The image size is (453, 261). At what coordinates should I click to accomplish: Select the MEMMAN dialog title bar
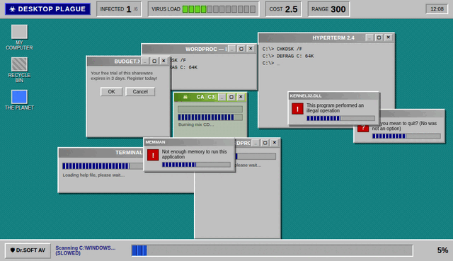(189, 142)
